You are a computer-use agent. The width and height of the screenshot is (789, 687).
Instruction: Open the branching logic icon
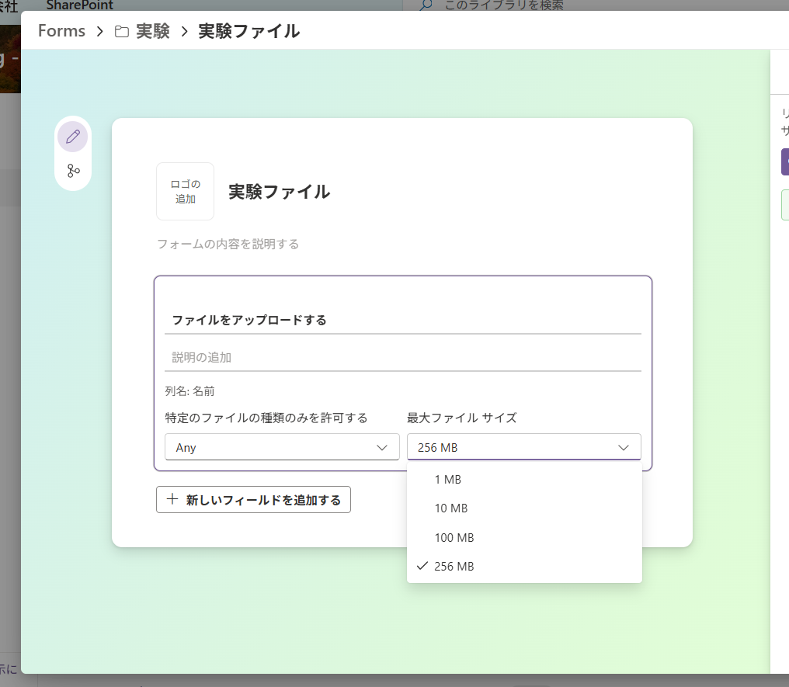point(73,171)
